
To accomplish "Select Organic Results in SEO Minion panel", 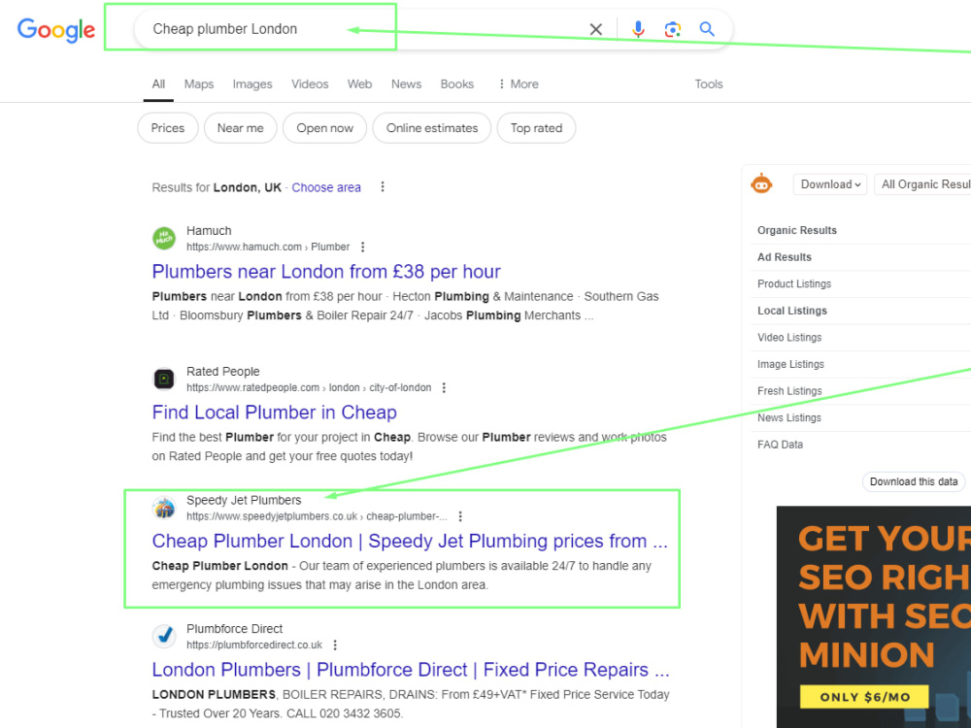I will (x=797, y=230).
